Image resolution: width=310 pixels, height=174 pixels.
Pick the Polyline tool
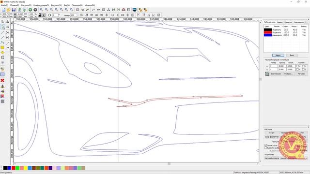pyautogui.click(x=2, y=38)
